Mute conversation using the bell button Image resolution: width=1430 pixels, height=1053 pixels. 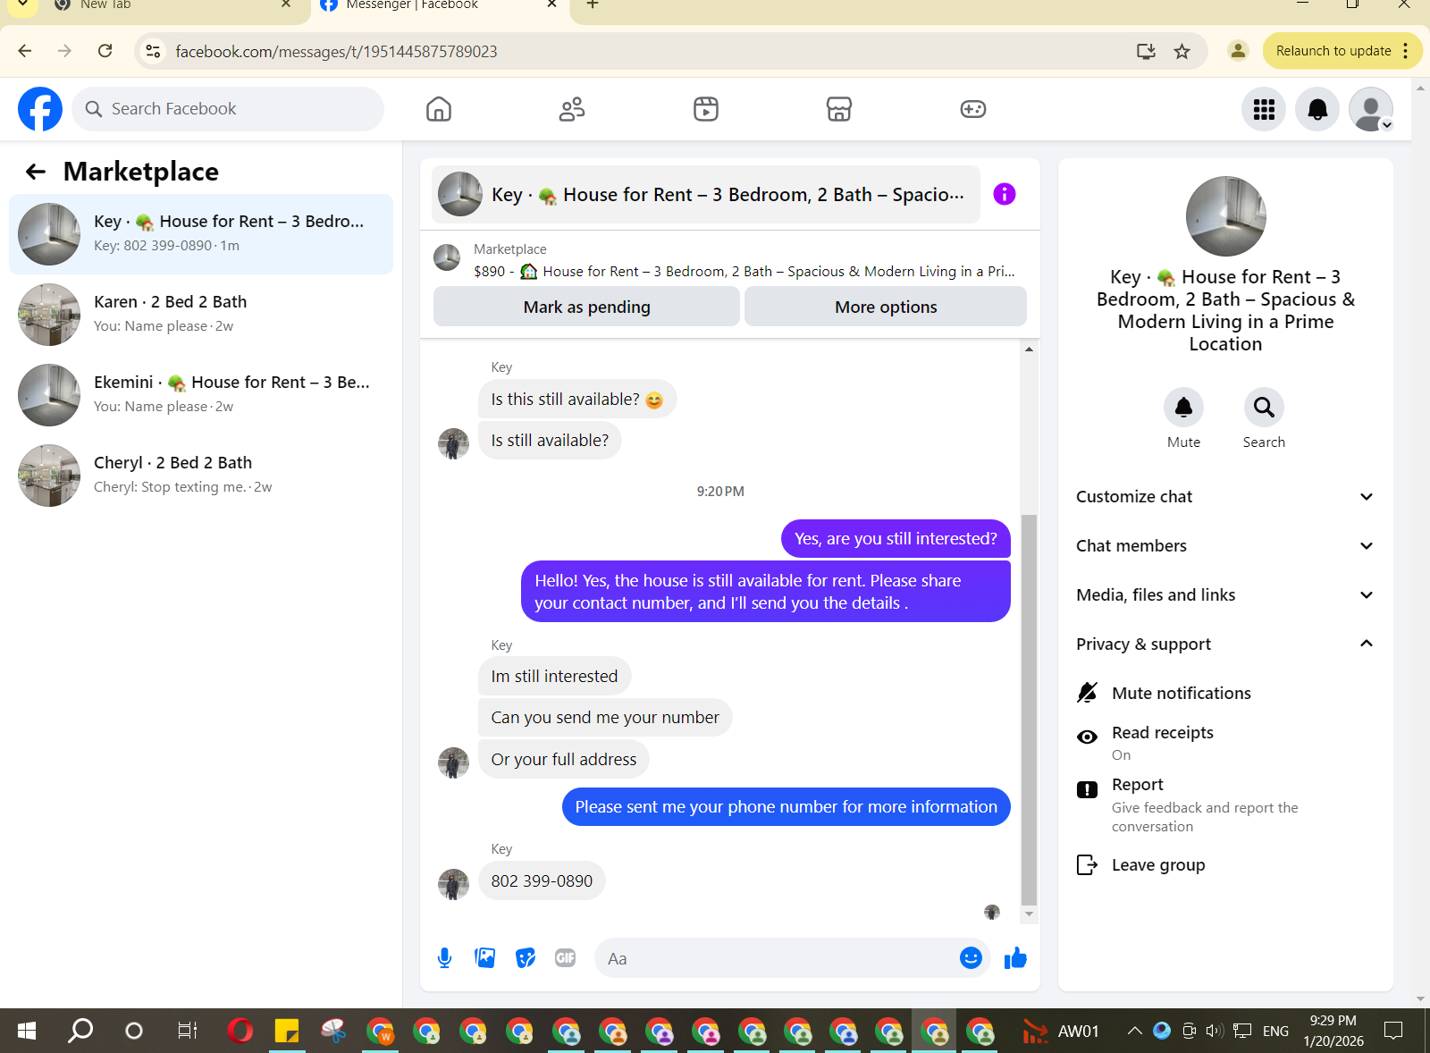(x=1183, y=408)
